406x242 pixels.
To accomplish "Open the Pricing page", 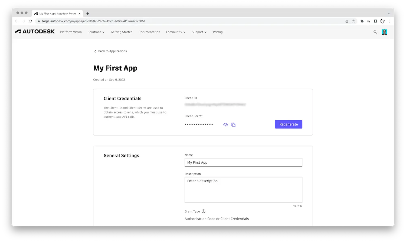I will tap(218, 32).
